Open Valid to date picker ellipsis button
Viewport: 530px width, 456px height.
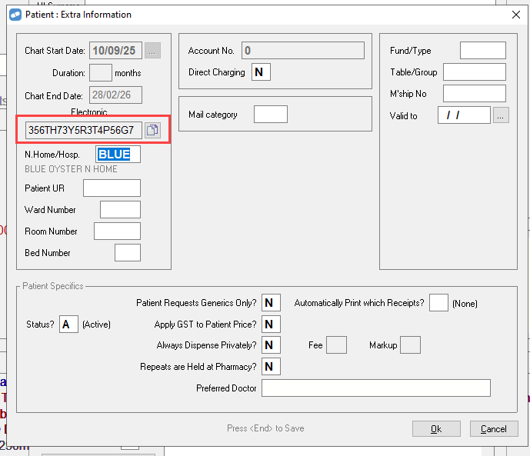coord(501,115)
